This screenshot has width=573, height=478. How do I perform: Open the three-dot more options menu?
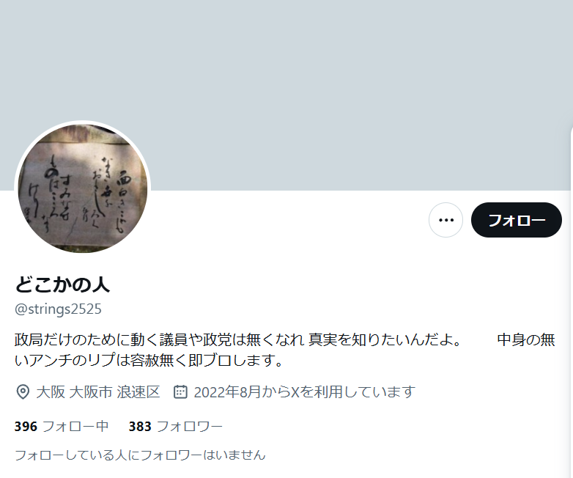click(x=446, y=220)
